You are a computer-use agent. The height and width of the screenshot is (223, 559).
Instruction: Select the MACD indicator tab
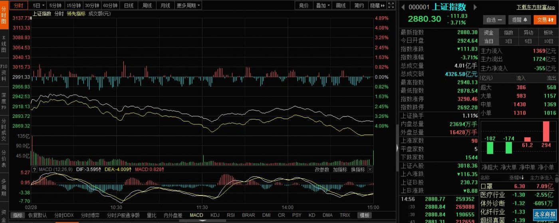click(196, 215)
